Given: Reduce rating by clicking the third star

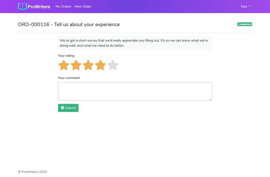Looking at the screenshot, I should coord(88,65).
